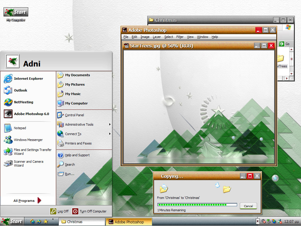Click the Start button on the taskbar
This screenshot has height=226, width=301.
coord(12,221)
